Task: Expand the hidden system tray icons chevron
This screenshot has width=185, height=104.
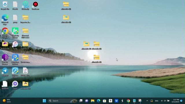Action: (147, 101)
